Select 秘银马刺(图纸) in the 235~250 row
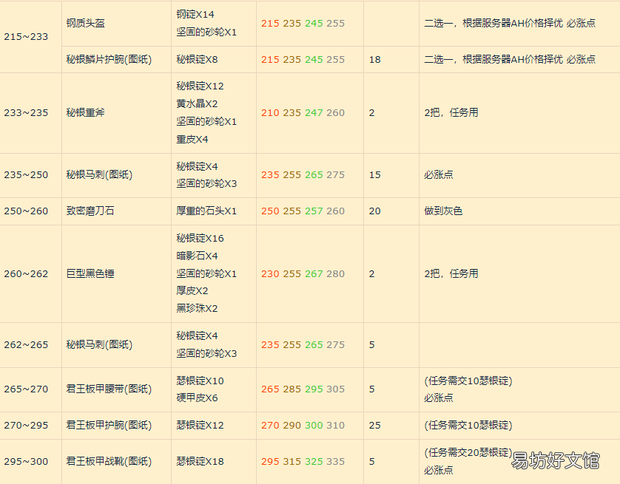The image size is (620, 484). [99, 175]
